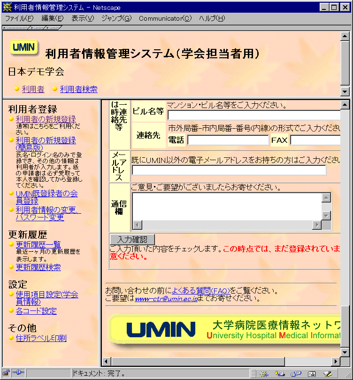Open Composer icon in the component bar
This screenshot has height=380, width=353.
[328, 373]
